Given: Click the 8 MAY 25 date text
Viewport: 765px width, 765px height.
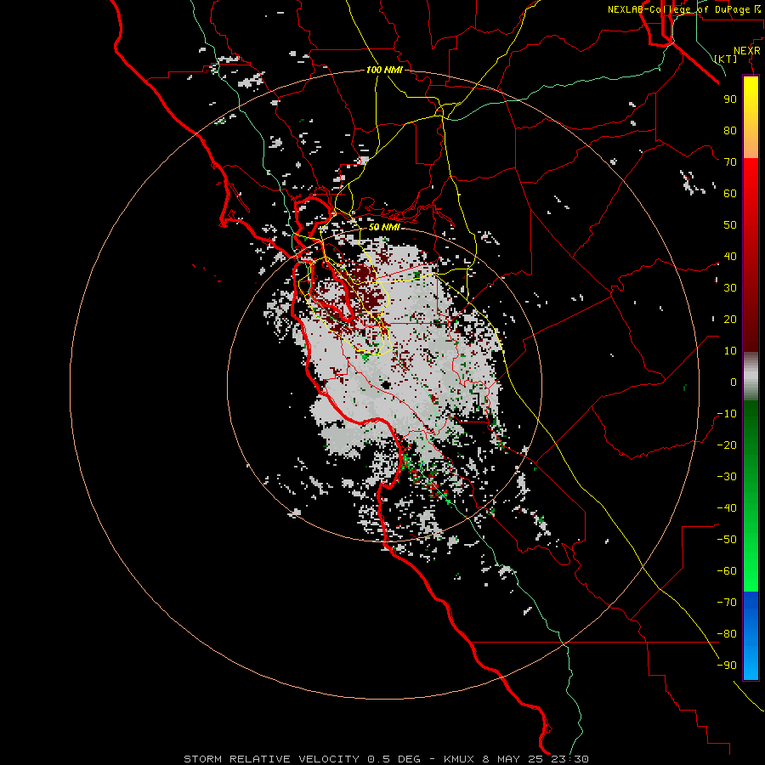Looking at the screenshot, I should [x=513, y=759].
